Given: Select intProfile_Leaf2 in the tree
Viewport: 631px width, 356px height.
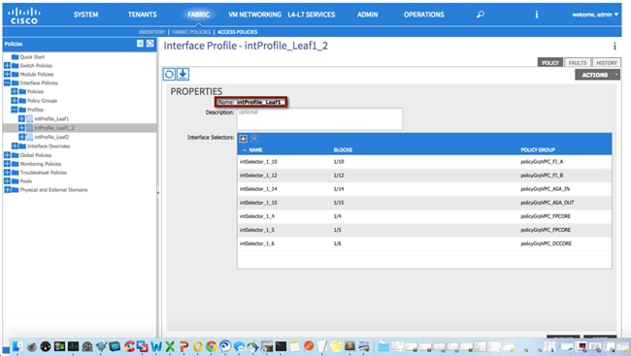Looking at the screenshot, I should pyautogui.click(x=51, y=137).
